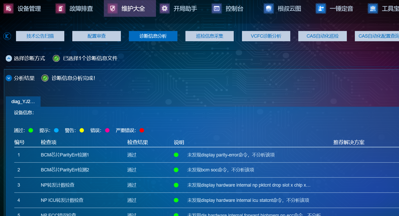Viewport: 399px width, 216px height.
Task: Click the 检查项 column header
Action: [49, 142]
